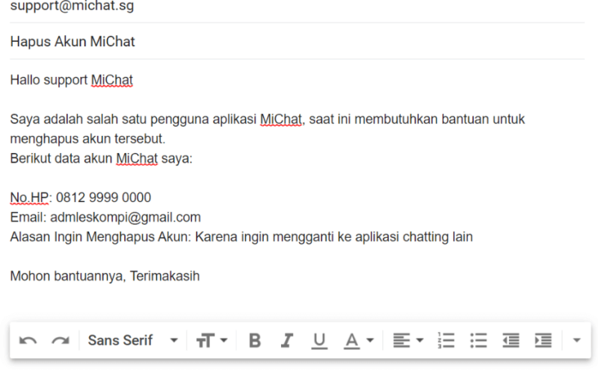Redo the last undone edit
This screenshot has width=598, height=373.
coord(61,341)
